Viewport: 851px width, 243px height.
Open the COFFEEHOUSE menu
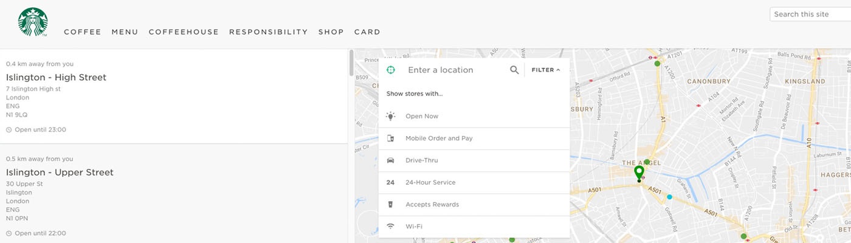pos(184,32)
